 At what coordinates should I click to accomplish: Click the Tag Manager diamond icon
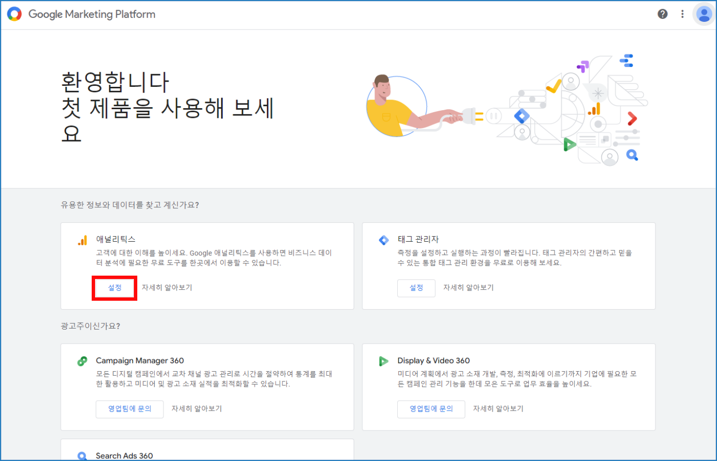coord(384,240)
